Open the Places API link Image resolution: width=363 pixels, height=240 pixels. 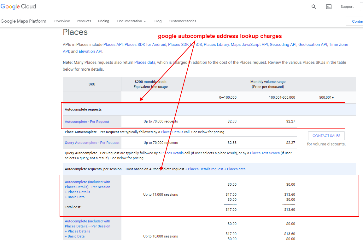coord(113,44)
